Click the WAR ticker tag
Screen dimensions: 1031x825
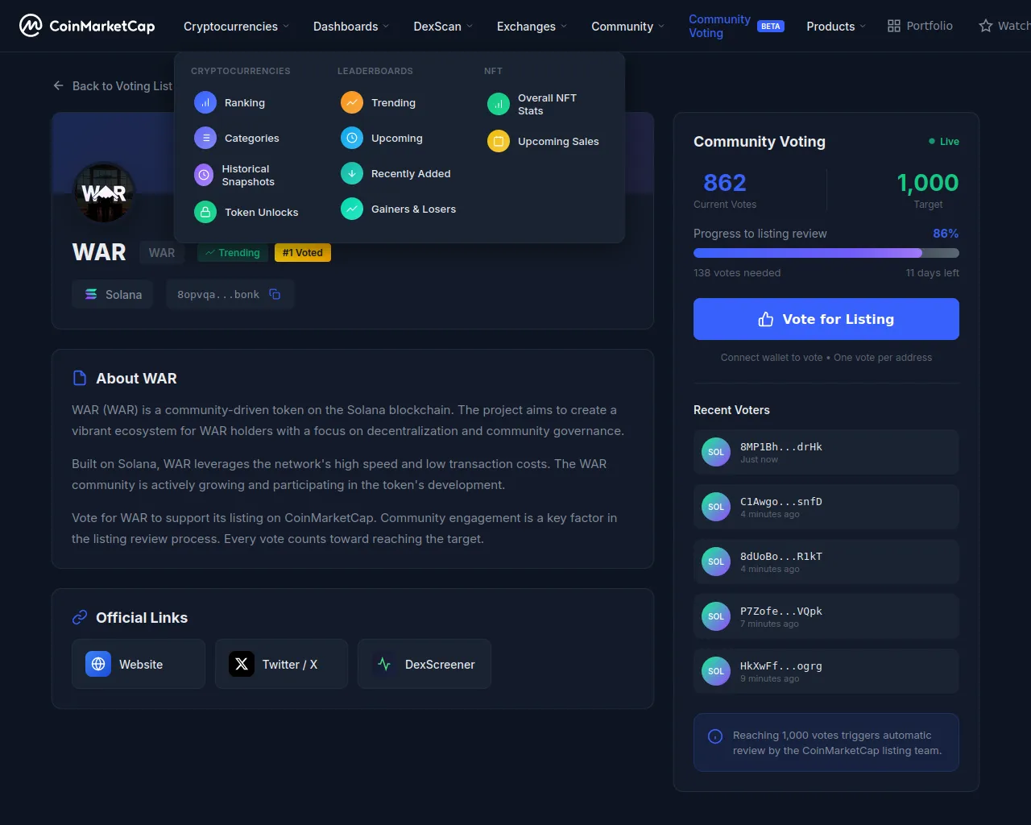tap(162, 253)
